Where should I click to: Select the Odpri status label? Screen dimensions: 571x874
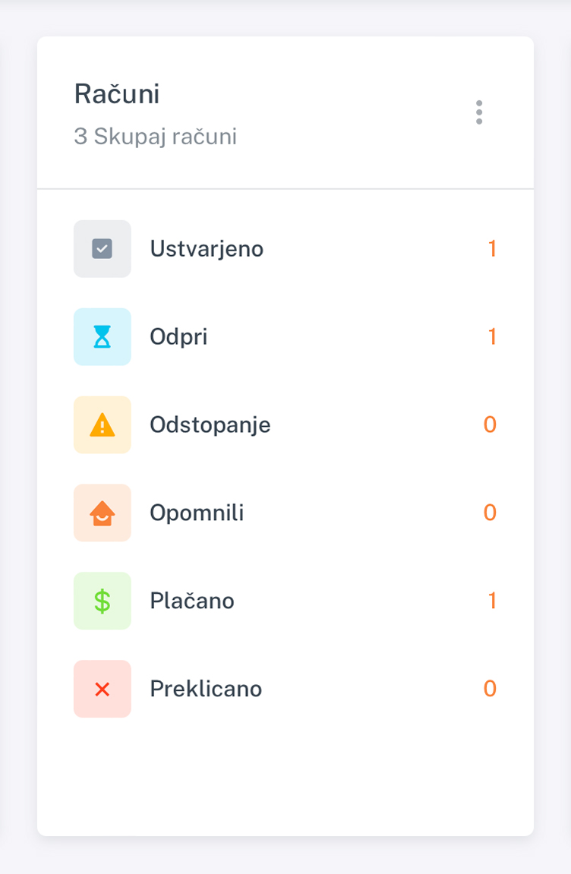pos(178,337)
